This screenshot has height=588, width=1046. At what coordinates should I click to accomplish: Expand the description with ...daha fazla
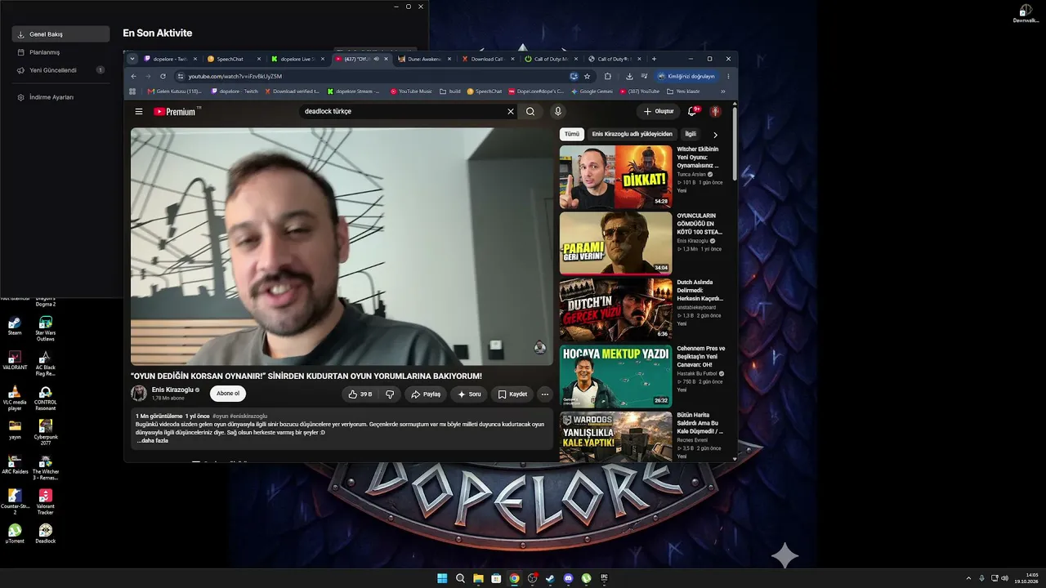point(152,440)
